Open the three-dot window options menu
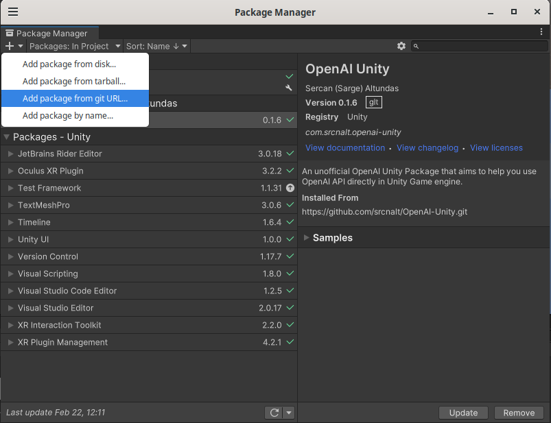This screenshot has width=551, height=423. pyautogui.click(x=541, y=32)
